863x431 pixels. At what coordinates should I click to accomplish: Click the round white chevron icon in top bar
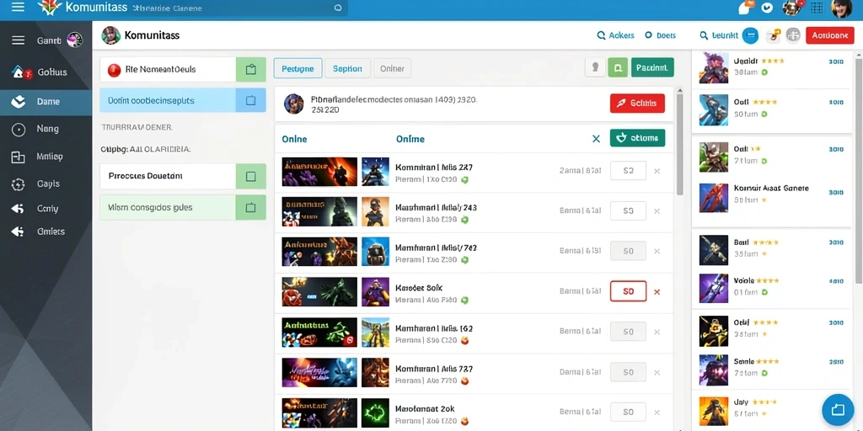tap(767, 8)
